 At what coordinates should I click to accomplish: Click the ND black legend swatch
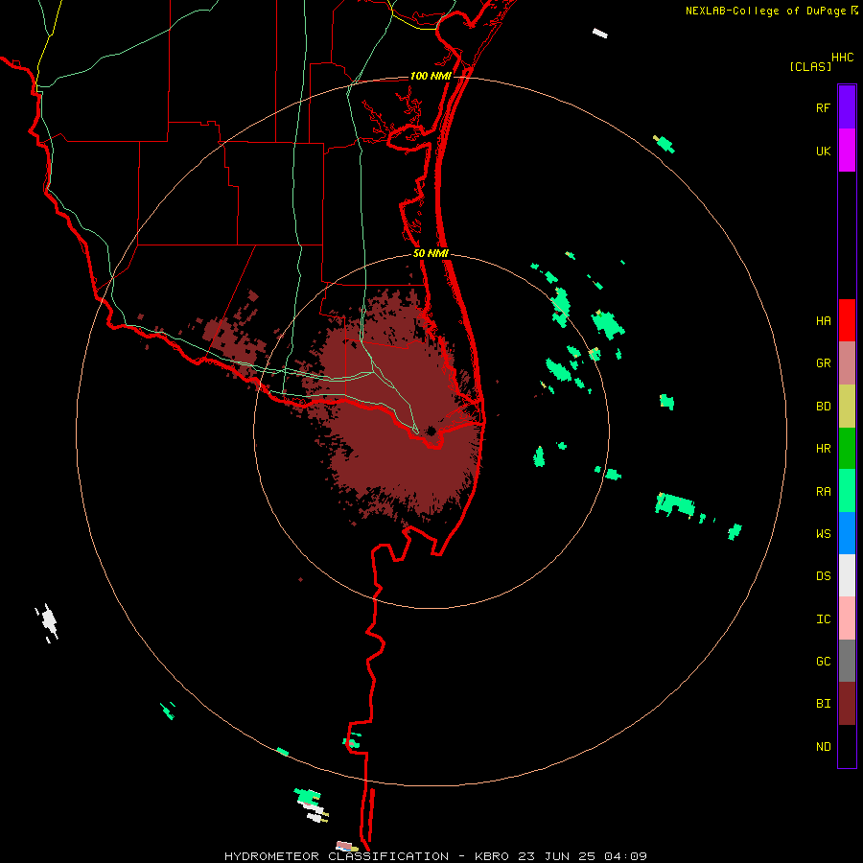(847, 746)
